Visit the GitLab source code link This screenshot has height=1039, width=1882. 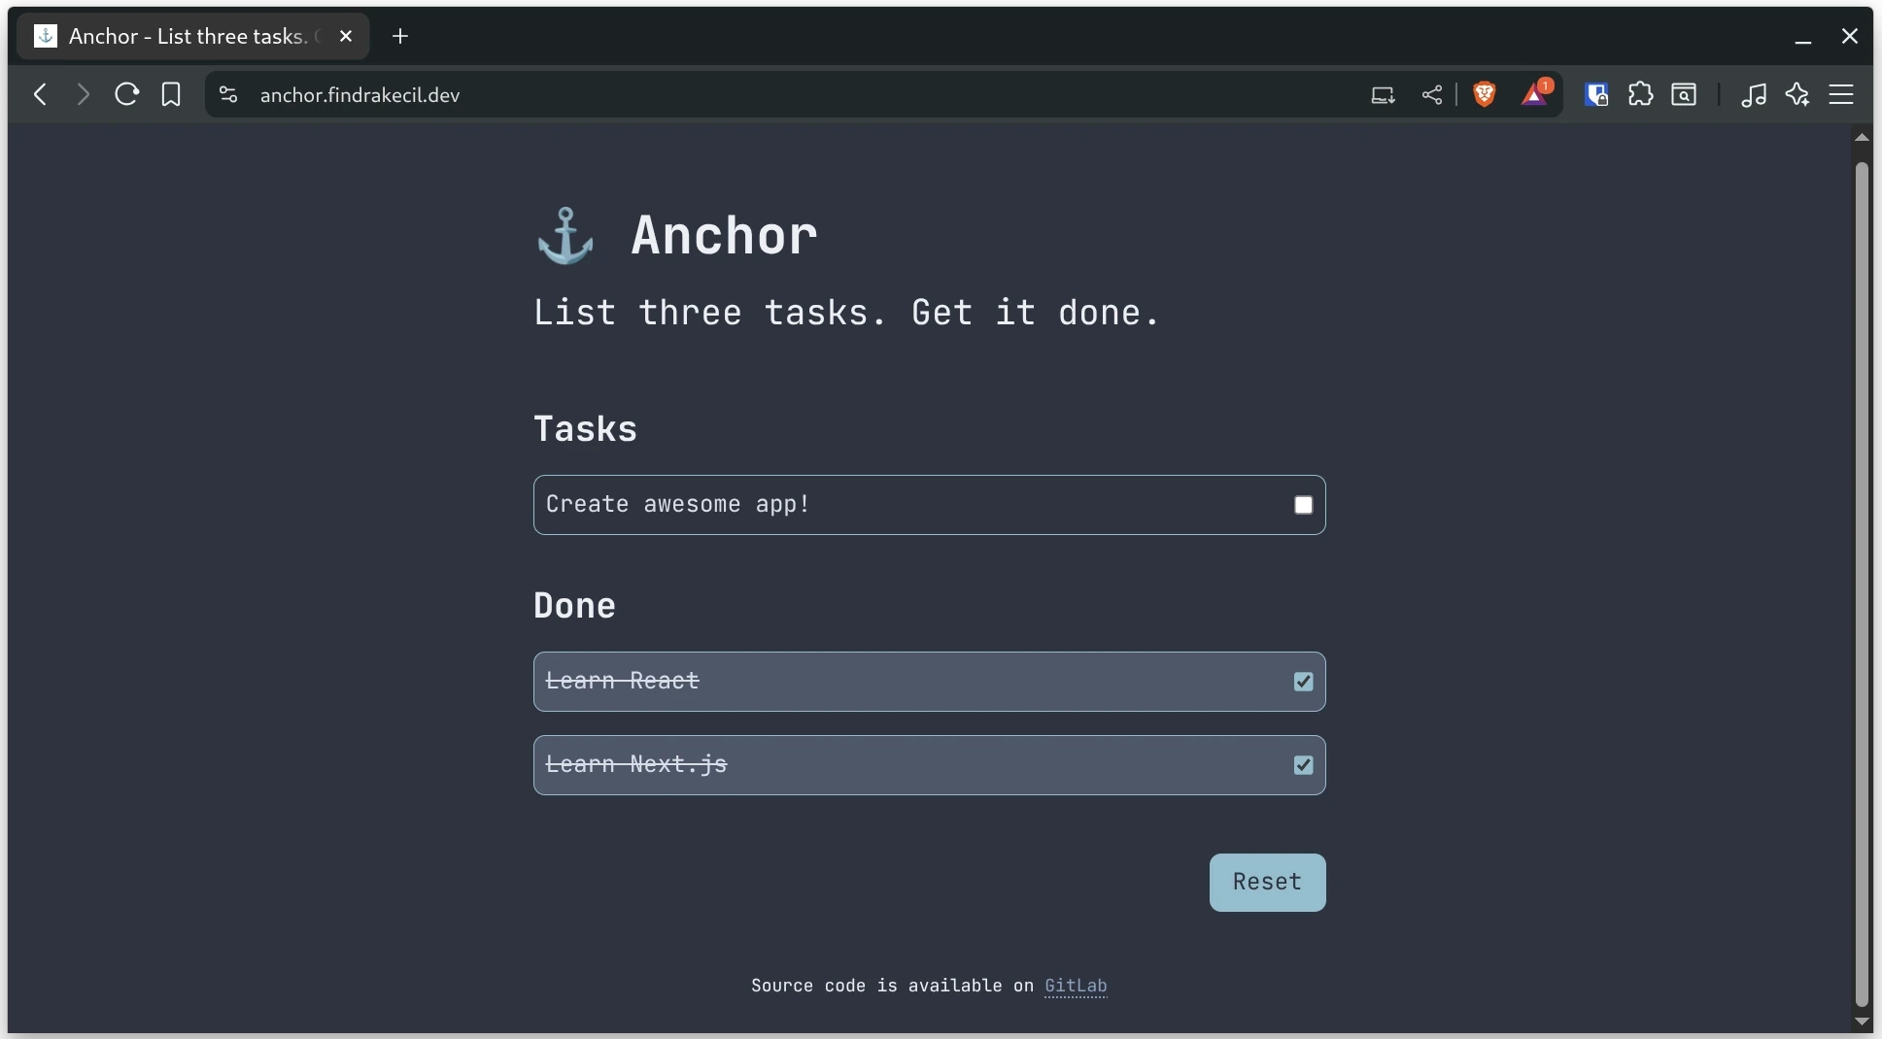pyautogui.click(x=1075, y=987)
